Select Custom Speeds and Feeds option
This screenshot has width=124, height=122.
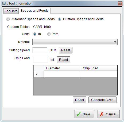(x=60, y=19)
